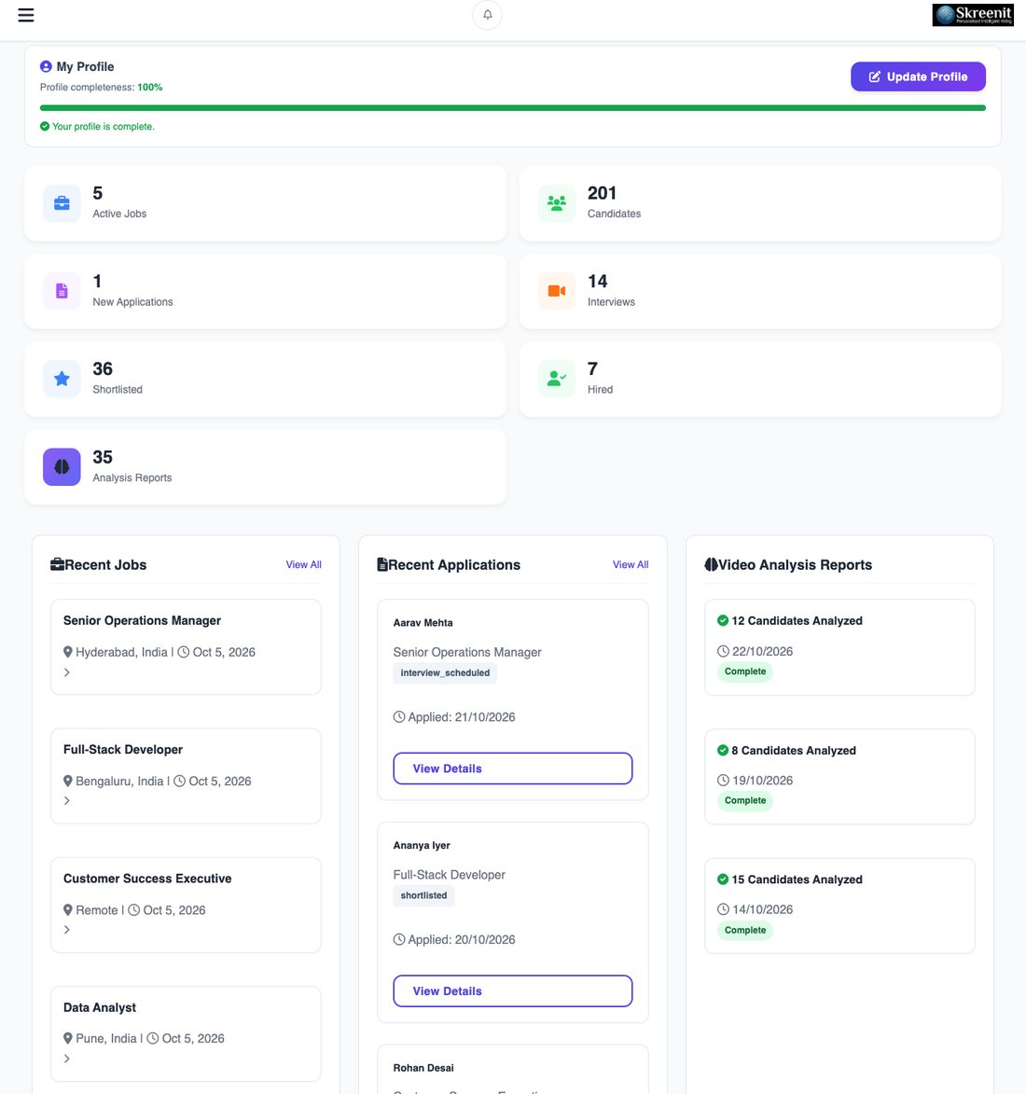Open 12 Candidates Analyzed report

[839, 646]
